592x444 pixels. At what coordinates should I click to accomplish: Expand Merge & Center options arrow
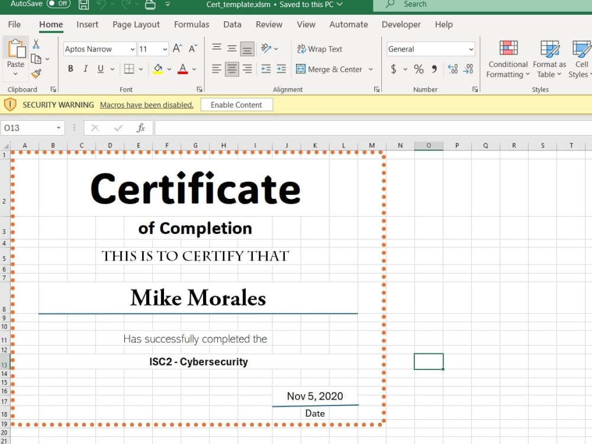click(371, 69)
